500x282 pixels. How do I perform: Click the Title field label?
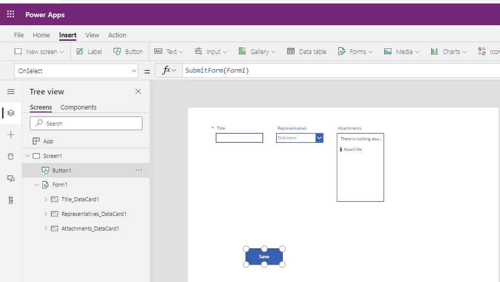221,128
